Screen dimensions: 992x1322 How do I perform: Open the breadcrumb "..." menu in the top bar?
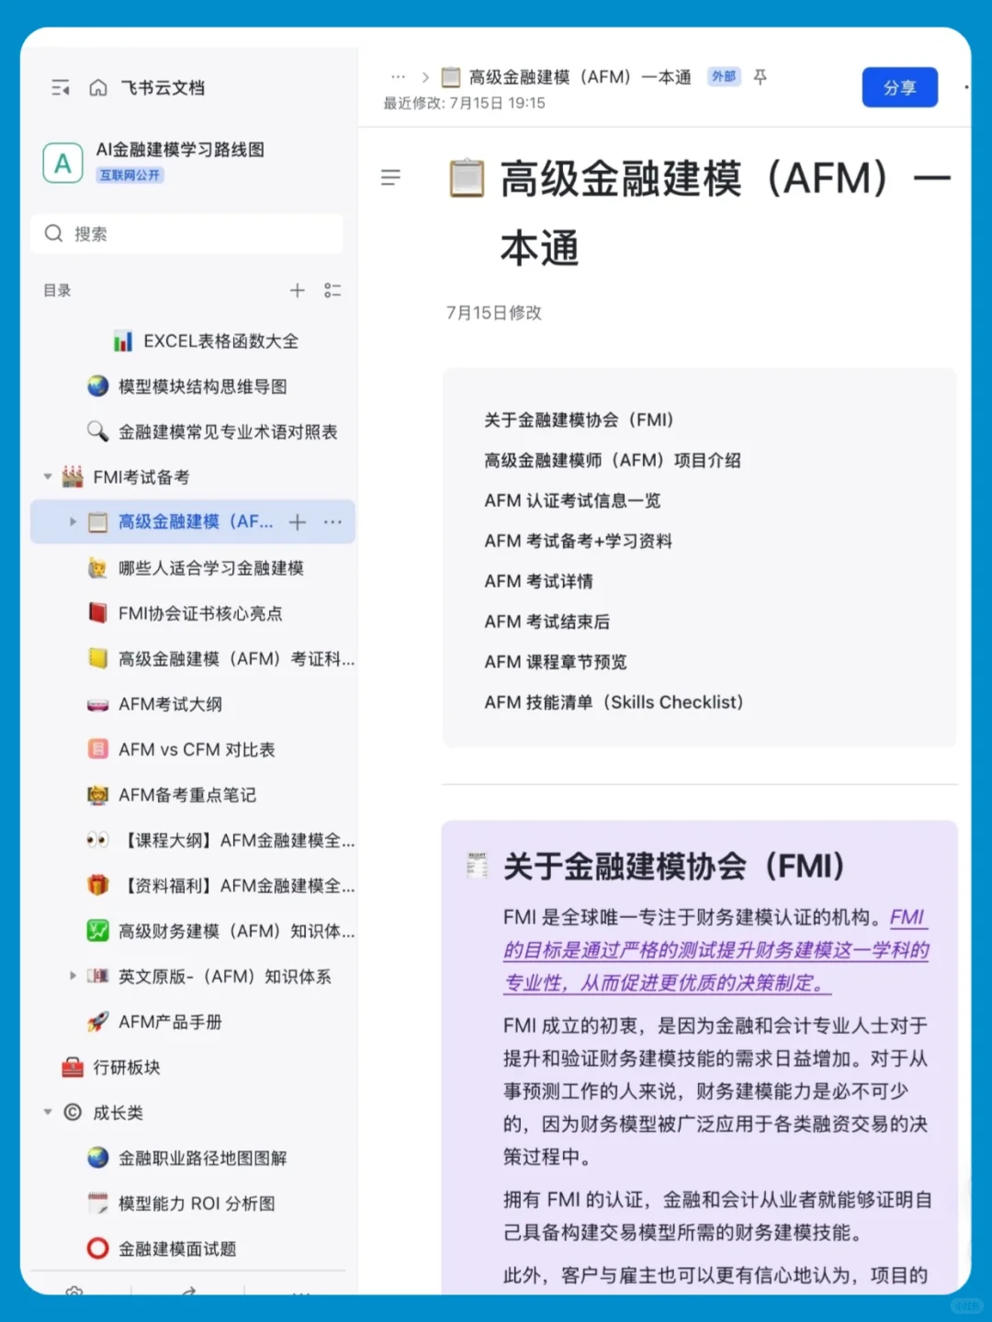pos(398,77)
